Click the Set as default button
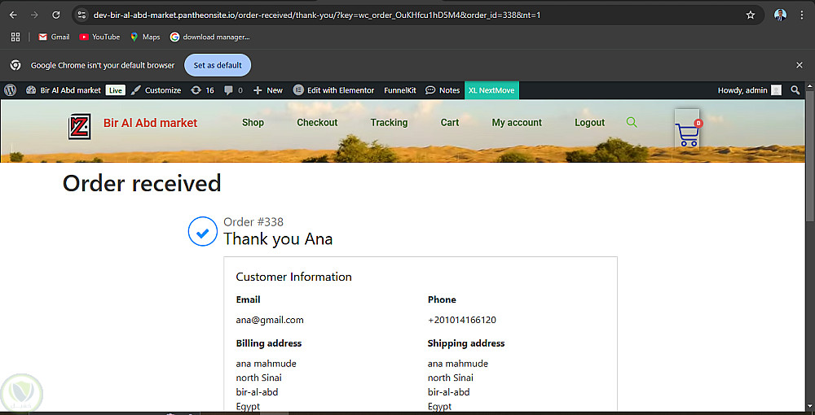Screen dimensions: 815x415 coord(218,65)
